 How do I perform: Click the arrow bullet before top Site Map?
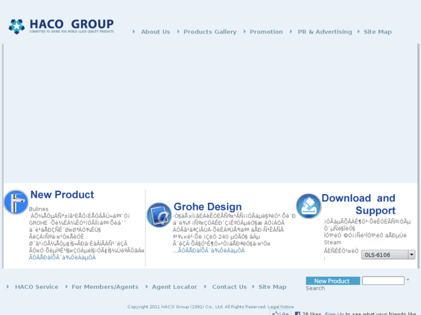pyautogui.click(x=358, y=32)
